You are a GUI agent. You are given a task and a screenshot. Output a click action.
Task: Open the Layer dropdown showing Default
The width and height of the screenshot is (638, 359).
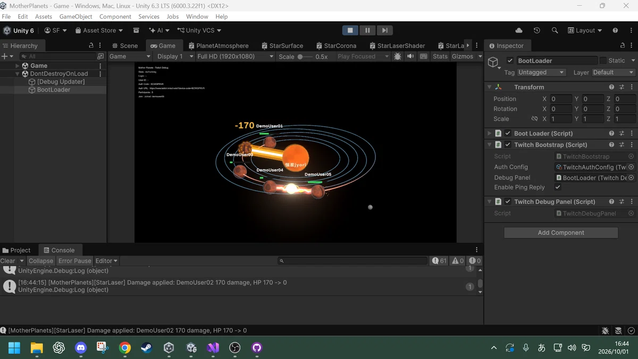tap(613, 72)
